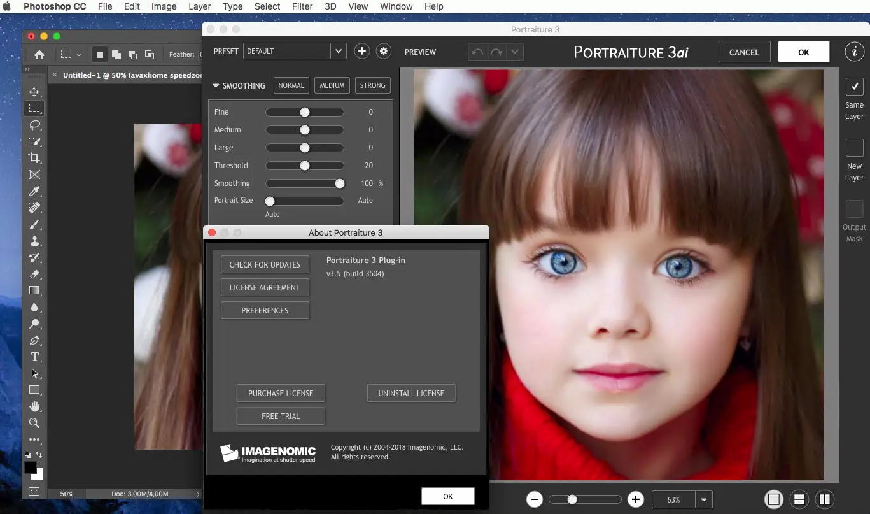Toggle Quick Mask mode icon
This screenshot has height=514, width=870.
click(x=34, y=491)
